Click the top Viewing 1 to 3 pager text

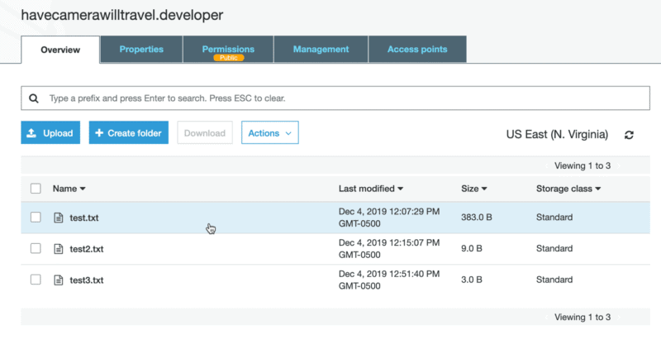[583, 165]
